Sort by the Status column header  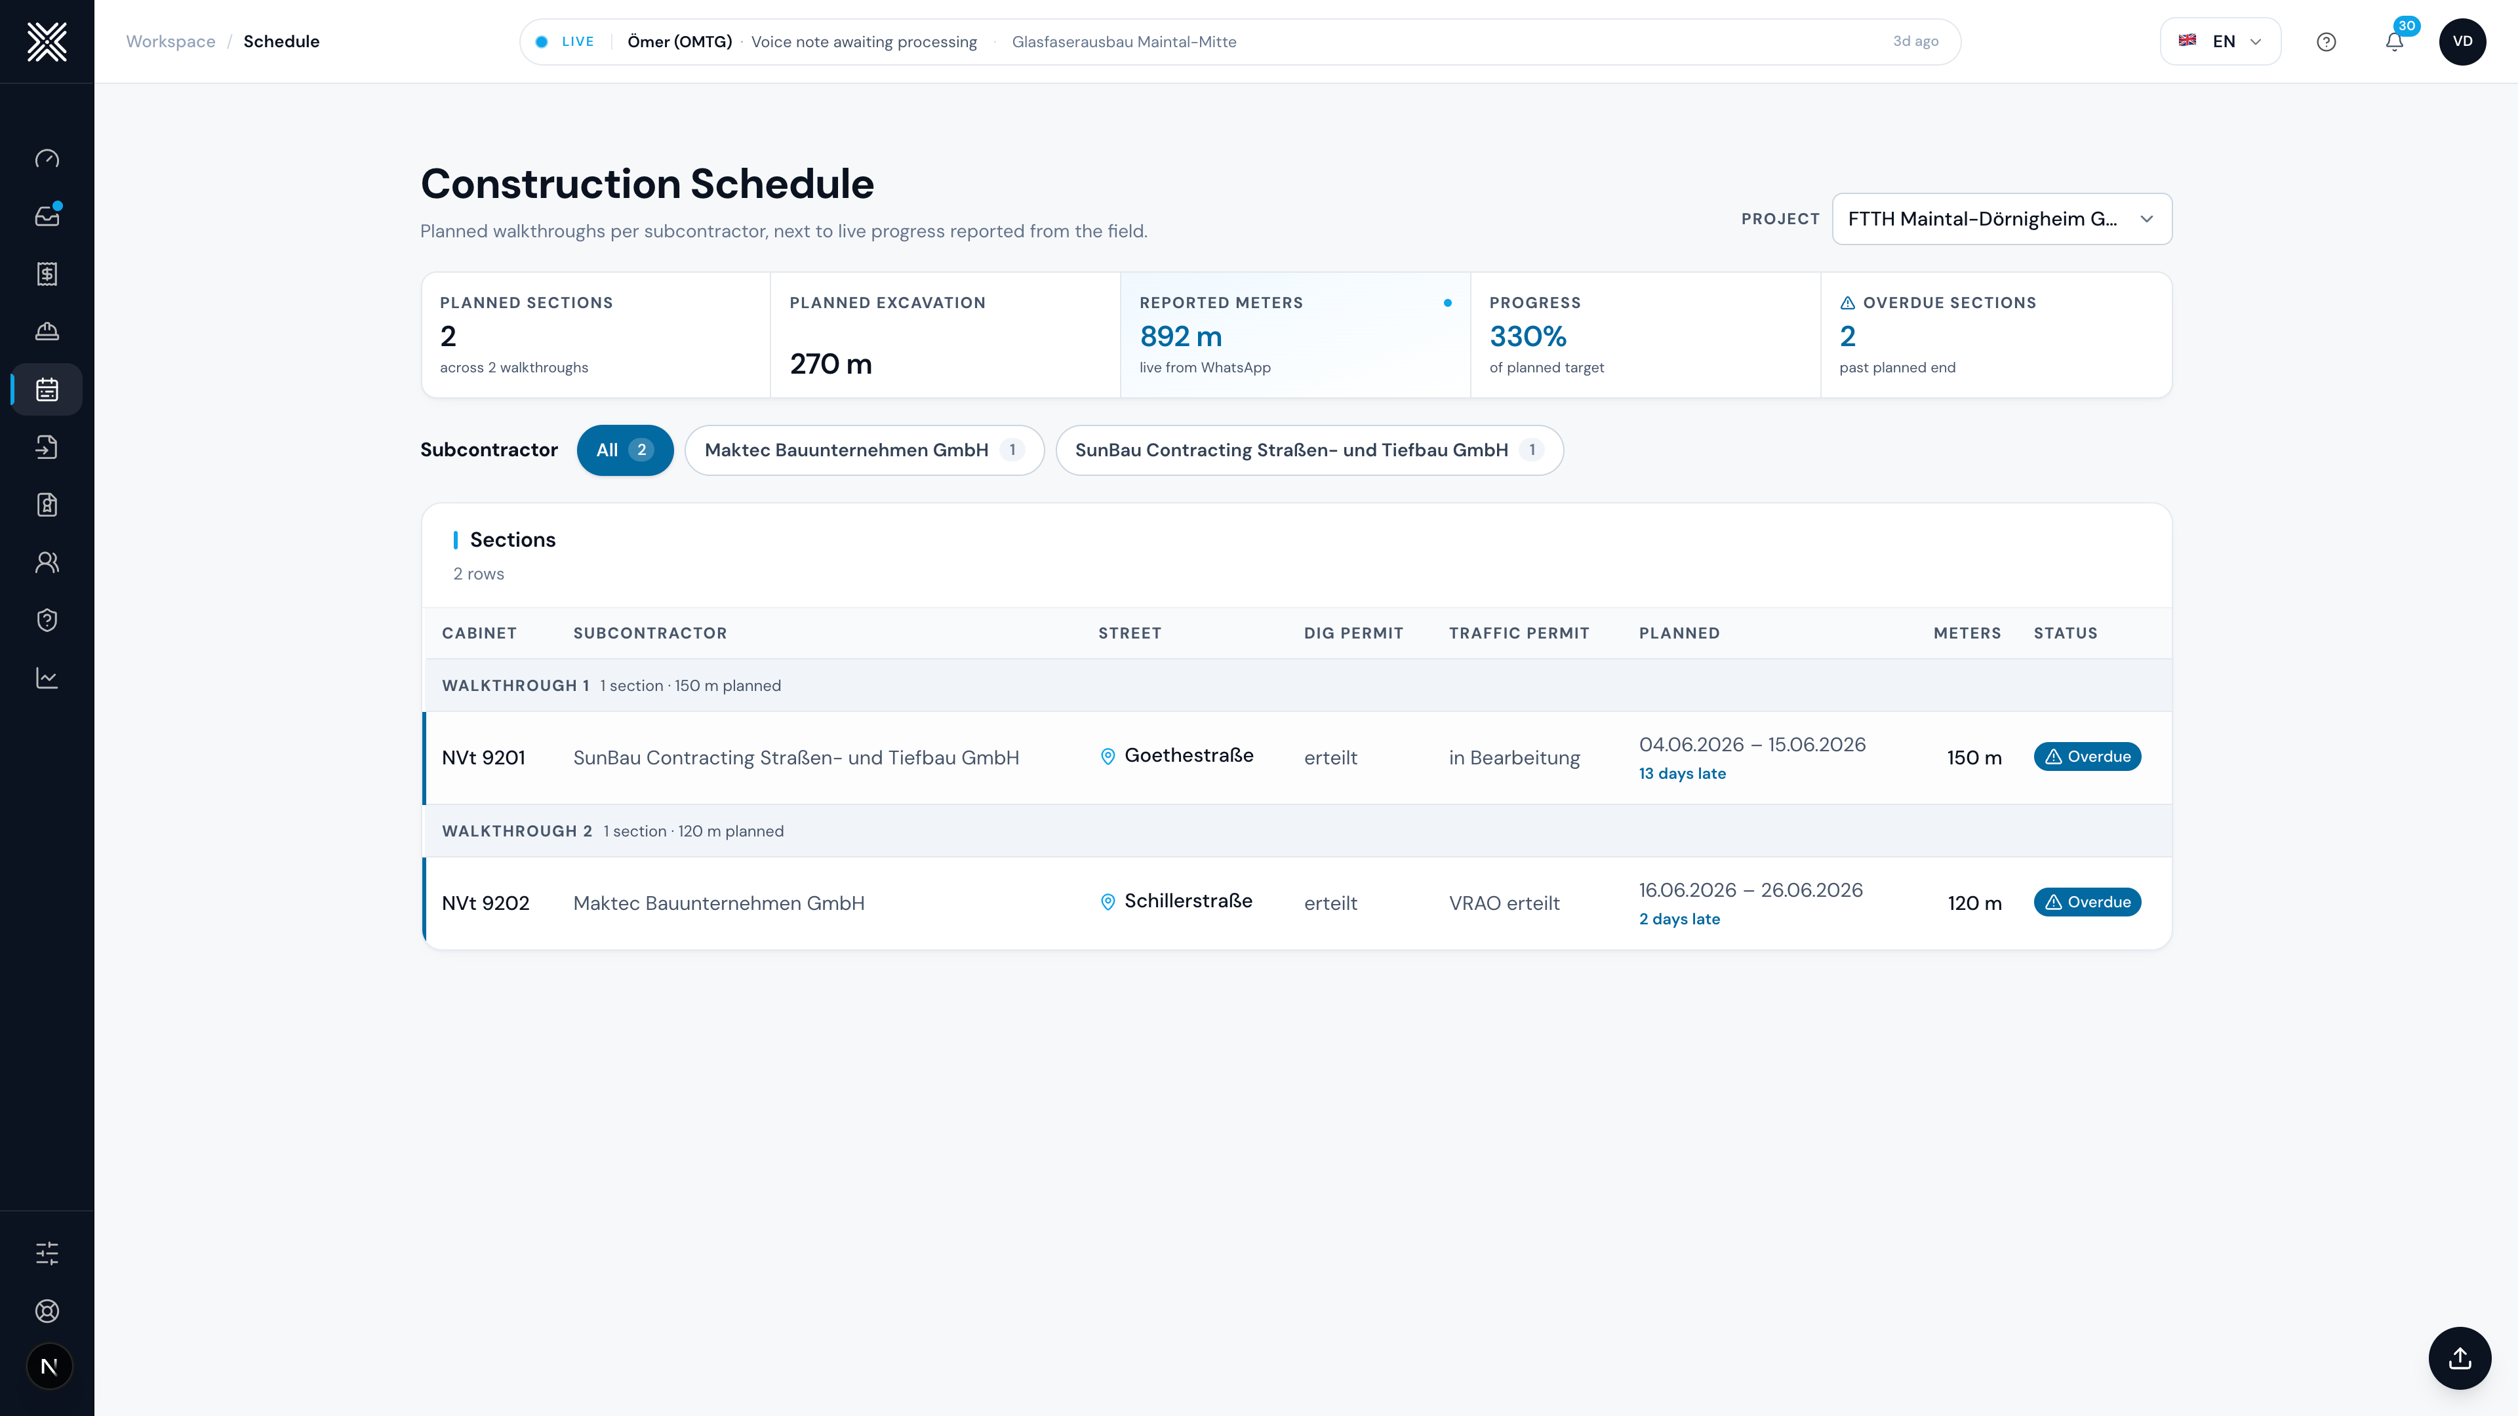click(x=2066, y=633)
